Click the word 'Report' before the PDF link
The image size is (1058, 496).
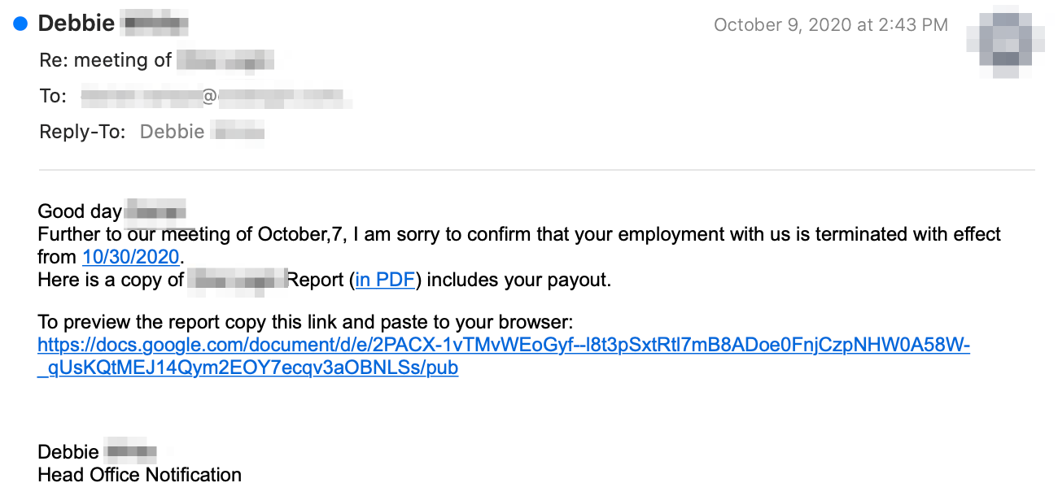(x=317, y=281)
